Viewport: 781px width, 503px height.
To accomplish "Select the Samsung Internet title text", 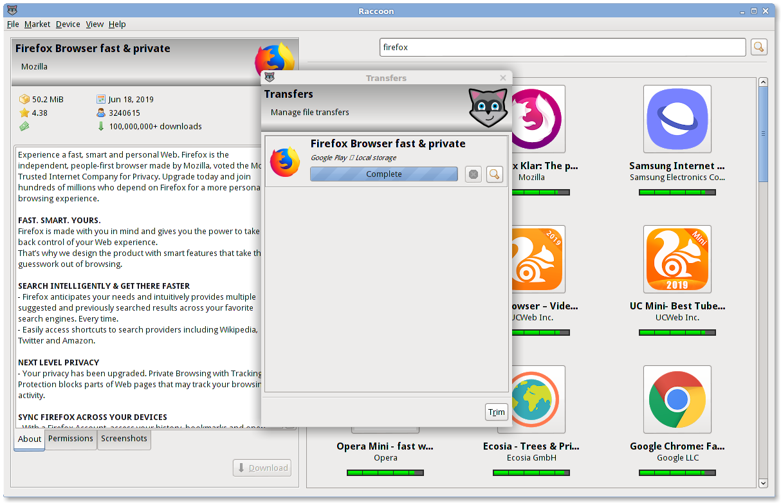I will point(677,166).
